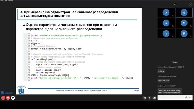The image size is (194, 109).
Task: Open the layout view icon next to chat
Action: (154, 98)
